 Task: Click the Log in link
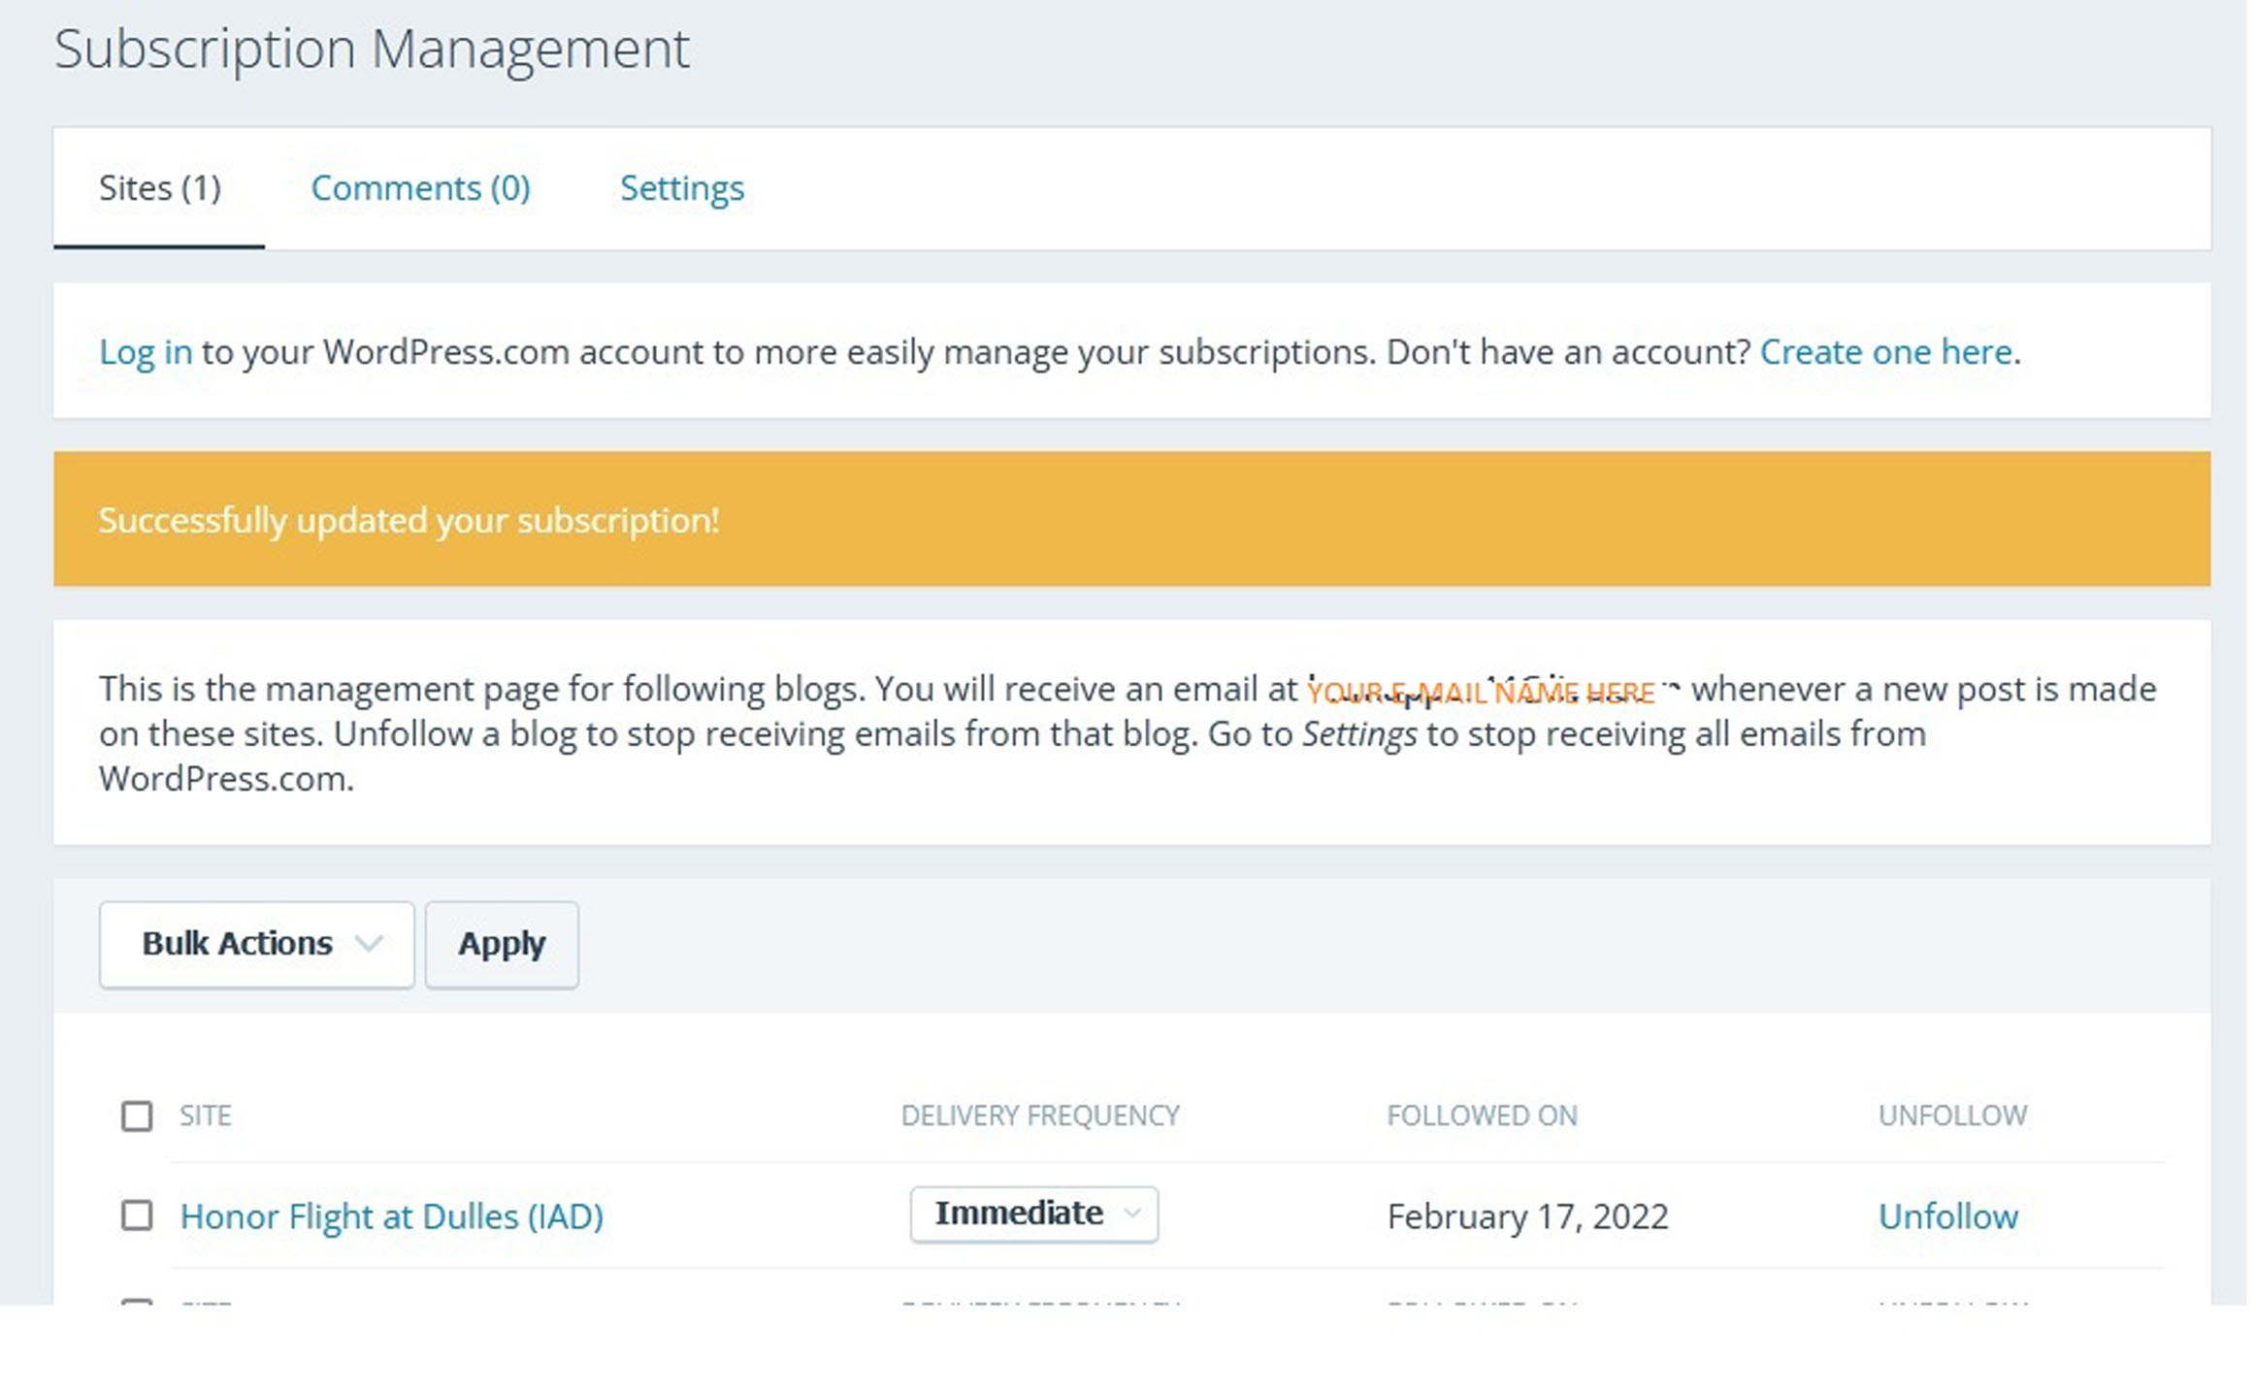coord(146,352)
